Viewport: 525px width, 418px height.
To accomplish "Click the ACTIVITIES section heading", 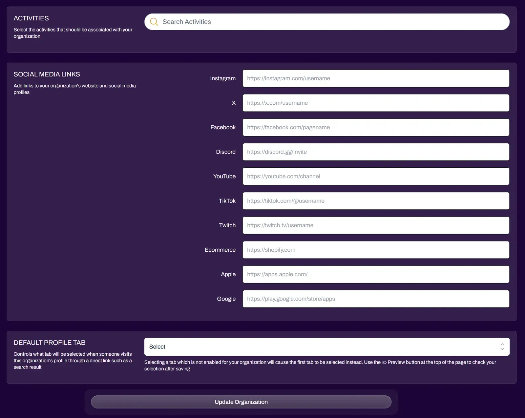I will coord(31,18).
